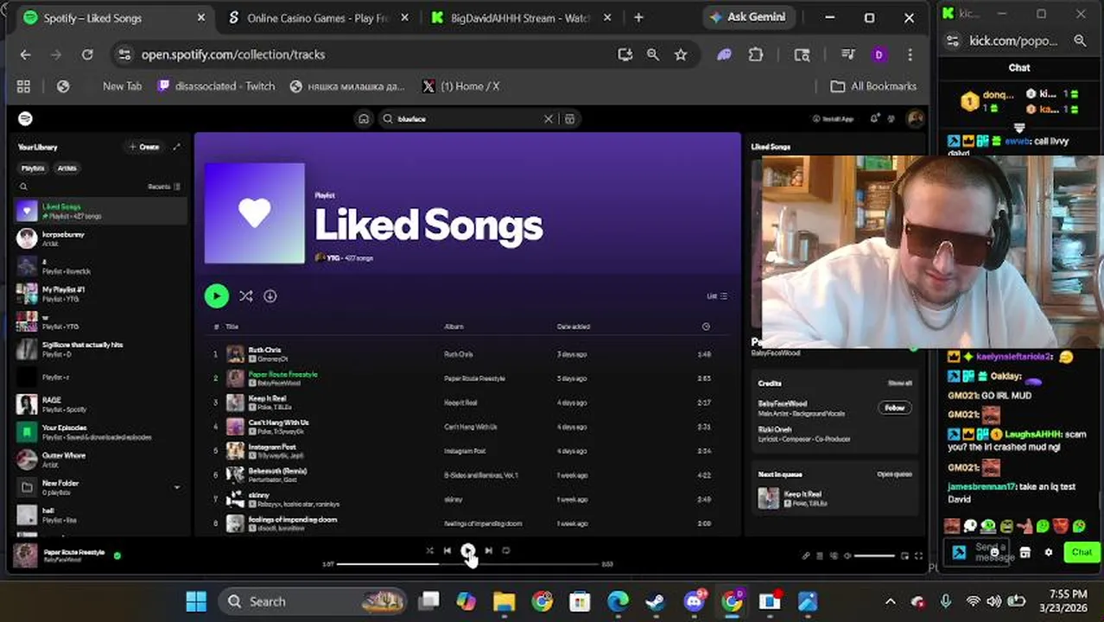Viewport: 1104px width, 622px height.
Task: Open Chrome three-dot menu
Action: (910, 54)
